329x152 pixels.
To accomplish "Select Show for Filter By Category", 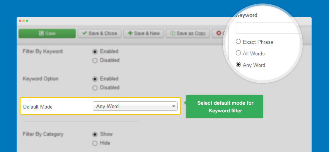I will [x=95, y=134].
